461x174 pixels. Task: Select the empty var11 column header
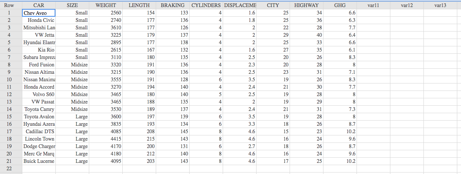tap(373, 5)
